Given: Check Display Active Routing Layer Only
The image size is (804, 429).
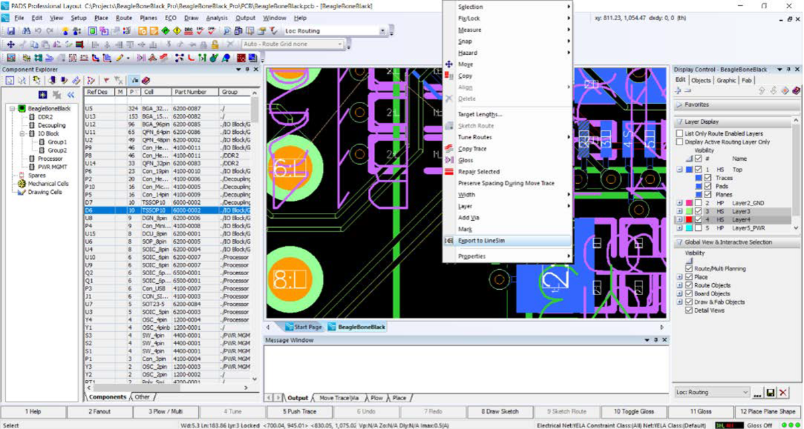Looking at the screenshot, I should click(680, 142).
